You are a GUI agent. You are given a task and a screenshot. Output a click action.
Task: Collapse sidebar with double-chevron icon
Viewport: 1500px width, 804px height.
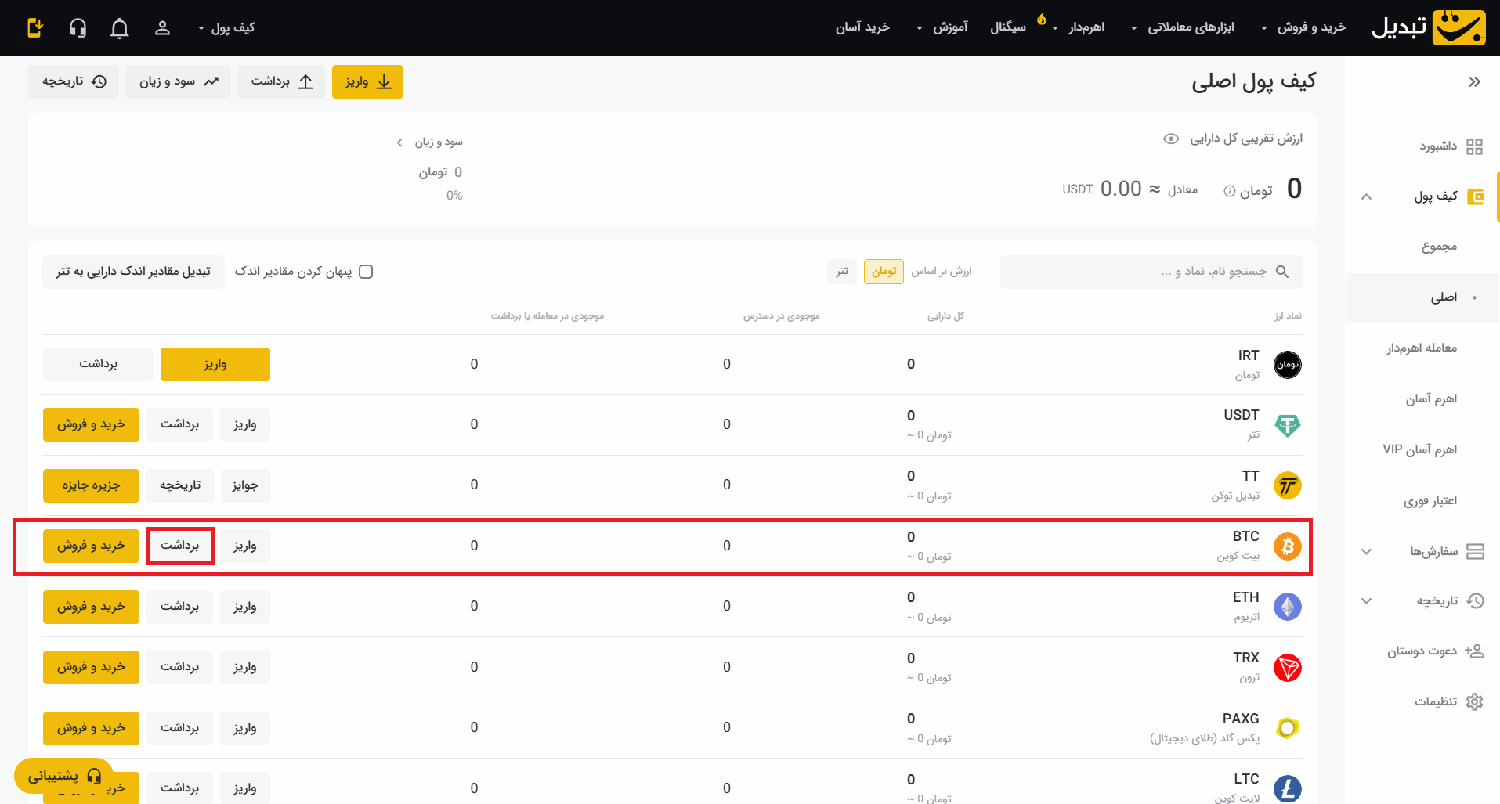pos(1474,81)
